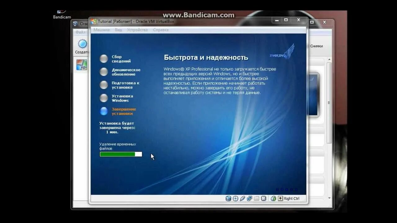Click the scroll-down arrow in the Manager window

[x=329, y=198]
